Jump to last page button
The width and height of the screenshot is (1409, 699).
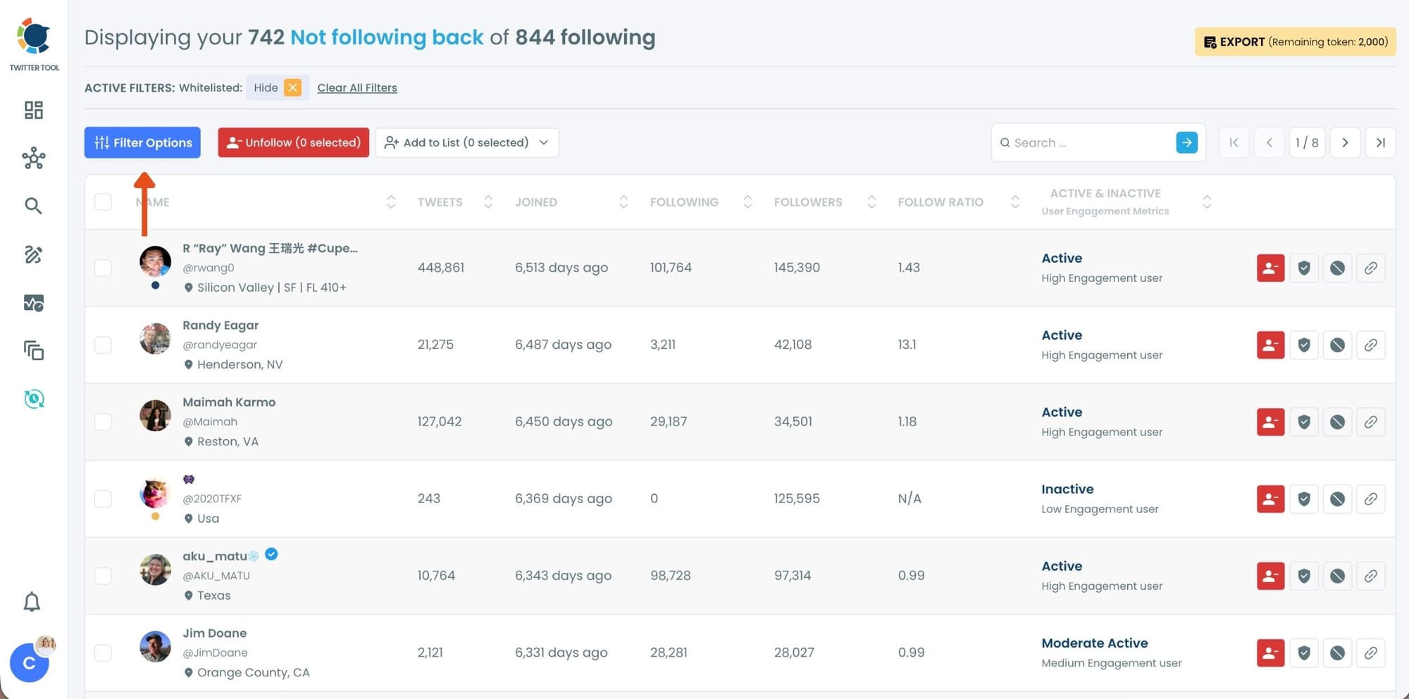pos(1379,142)
